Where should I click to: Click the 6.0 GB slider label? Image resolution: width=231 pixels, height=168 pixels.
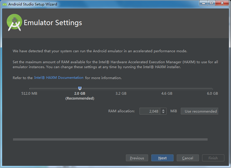coord(212,93)
